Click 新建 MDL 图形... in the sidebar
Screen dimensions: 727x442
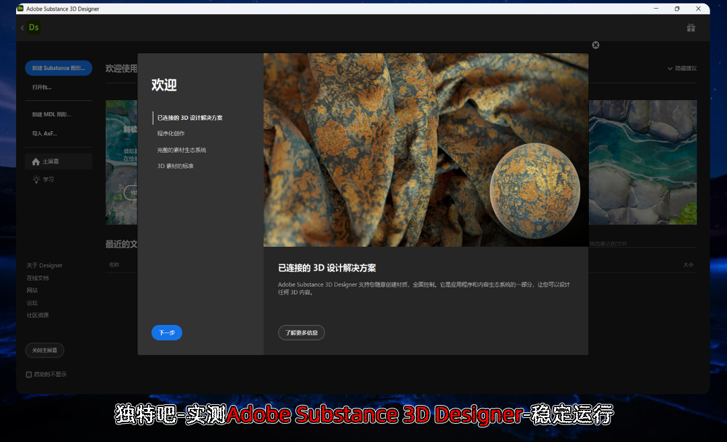51,114
